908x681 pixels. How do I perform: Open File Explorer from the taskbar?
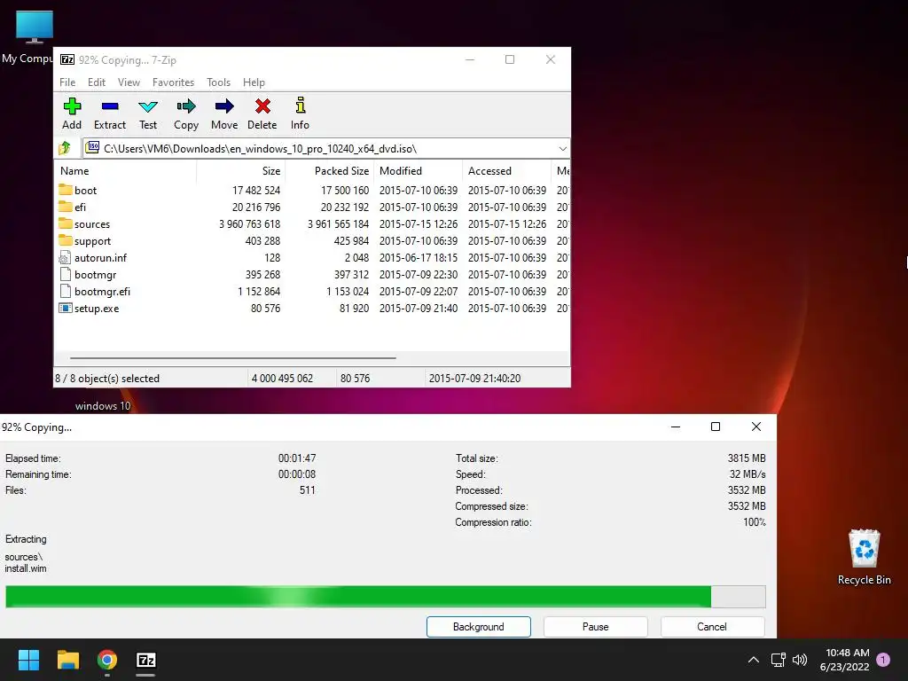tap(67, 660)
